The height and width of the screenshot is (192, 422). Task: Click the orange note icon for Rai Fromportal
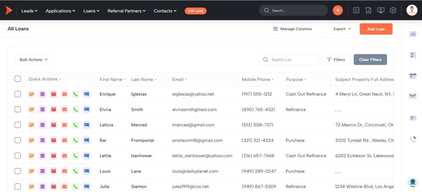pyautogui.click(x=31, y=140)
